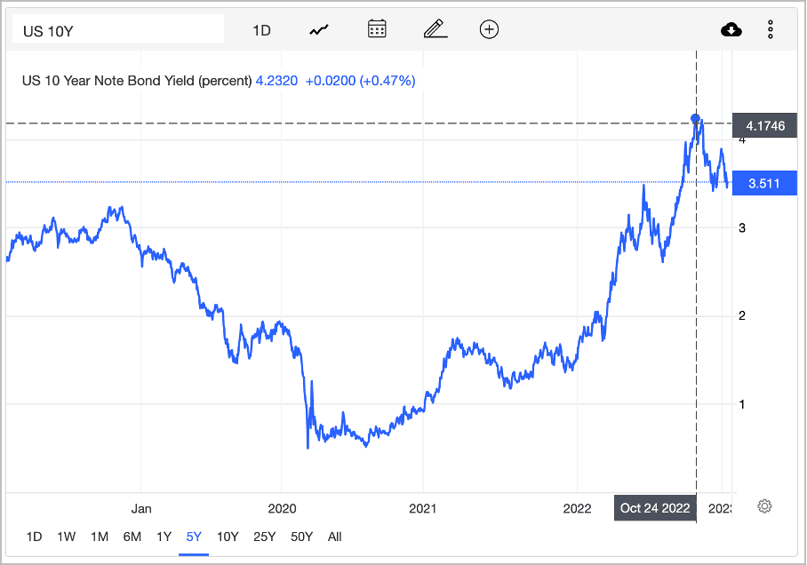Select the 50Y time range
The height and width of the screenshot is (565, 807).
coord(301,537)
